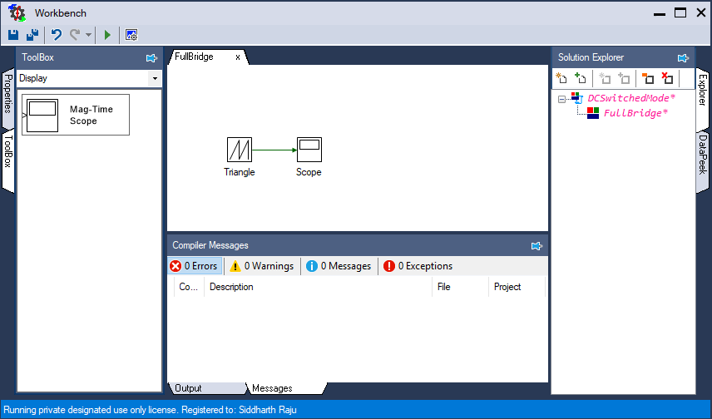Image resolution: width=712 pixels, height=419 pixels.
Task: Switch to the Output tab
Action: click(188, 388)
